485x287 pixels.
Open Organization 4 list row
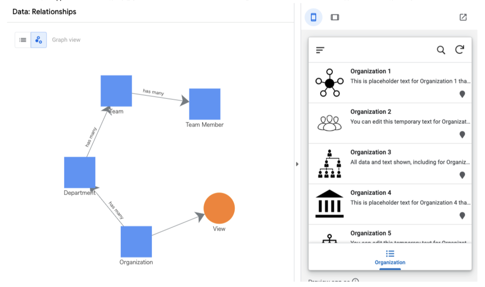click(390, 204)
